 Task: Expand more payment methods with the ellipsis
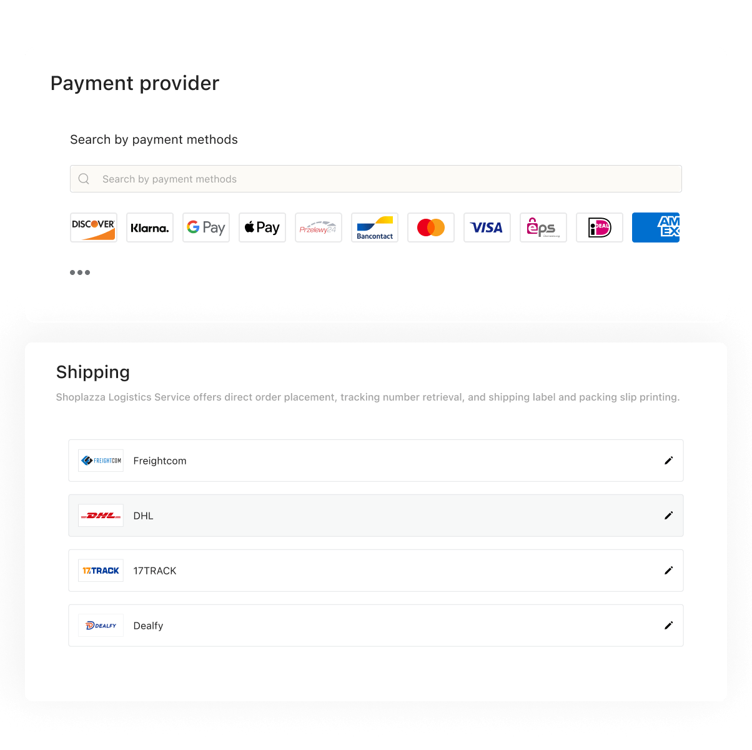80,272
